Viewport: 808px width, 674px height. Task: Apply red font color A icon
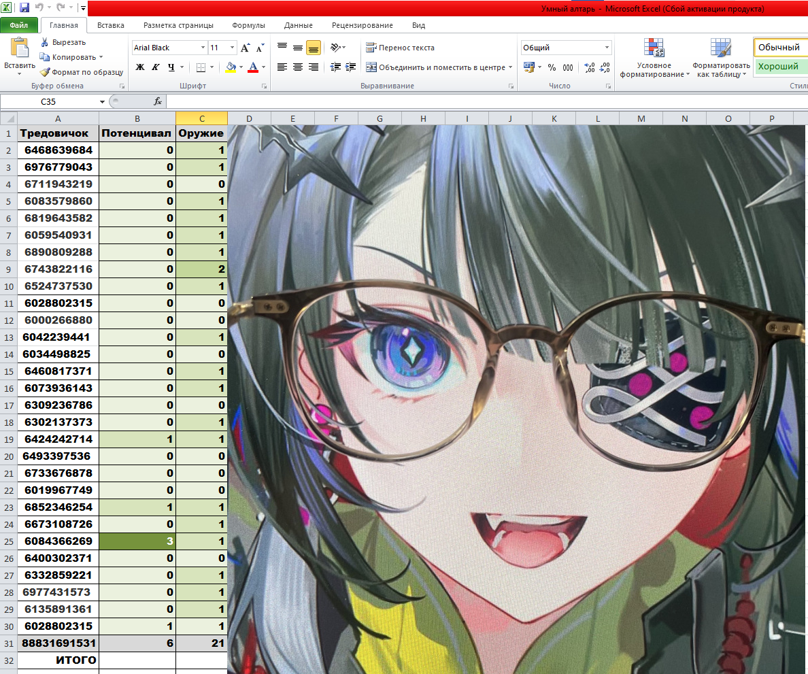coord(253,67)
